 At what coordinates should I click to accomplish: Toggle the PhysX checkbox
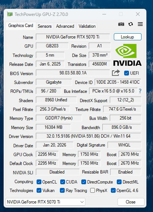[x=92, y=191]
